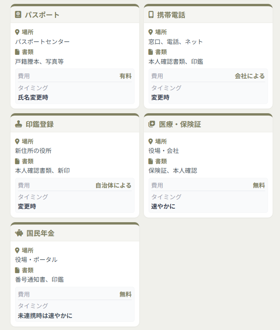Click the document icon in 印鑑登録 card

17,161
